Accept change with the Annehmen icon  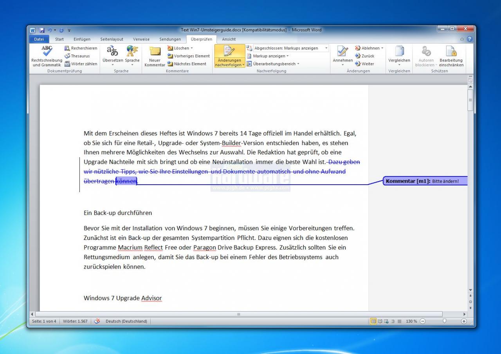[x=342, y=51]
